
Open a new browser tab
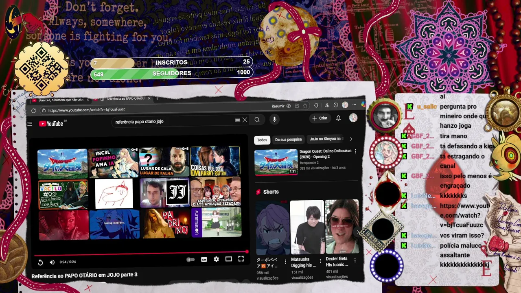tap(158, 98)
